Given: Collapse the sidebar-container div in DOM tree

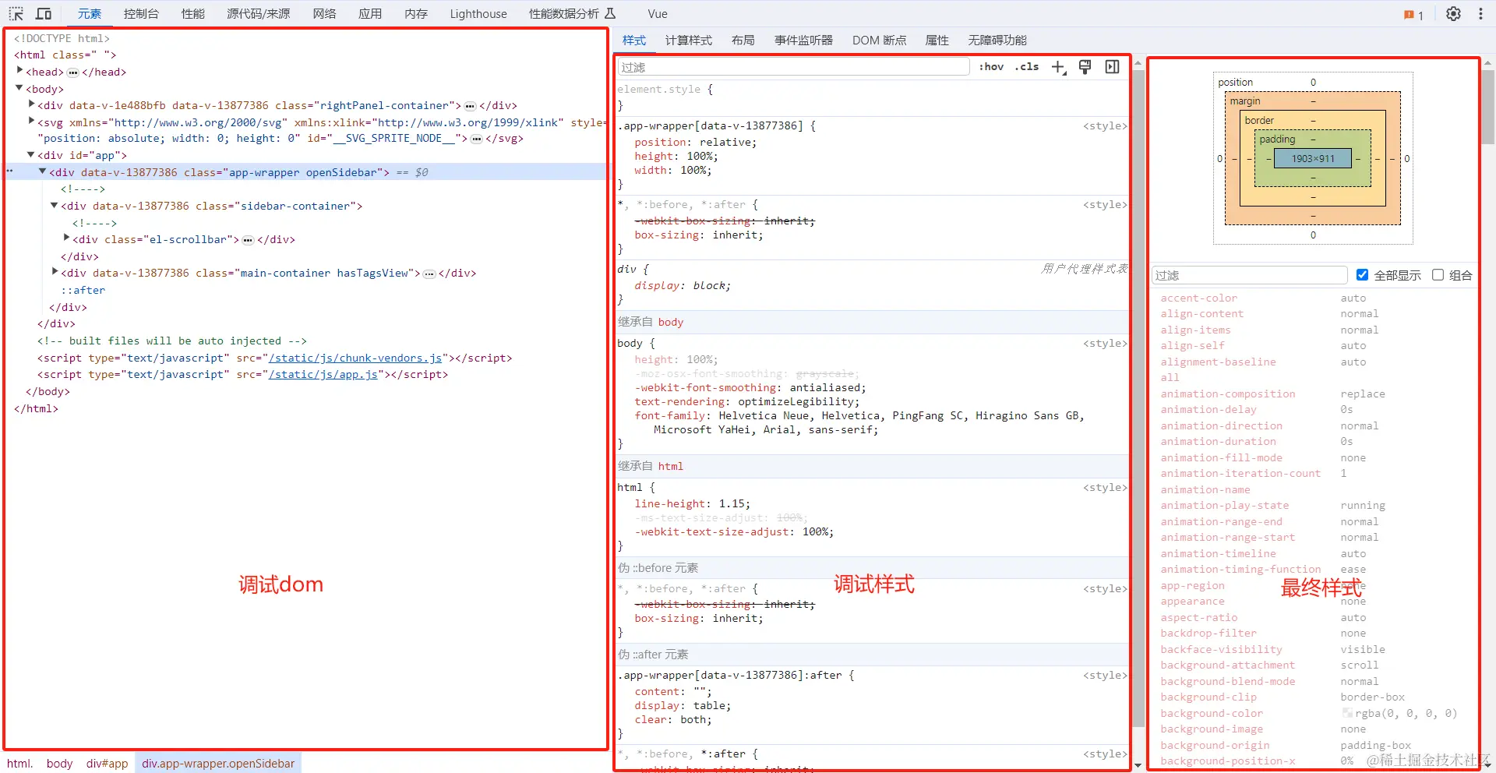Looking at the screenshot, I should [54, 206].
